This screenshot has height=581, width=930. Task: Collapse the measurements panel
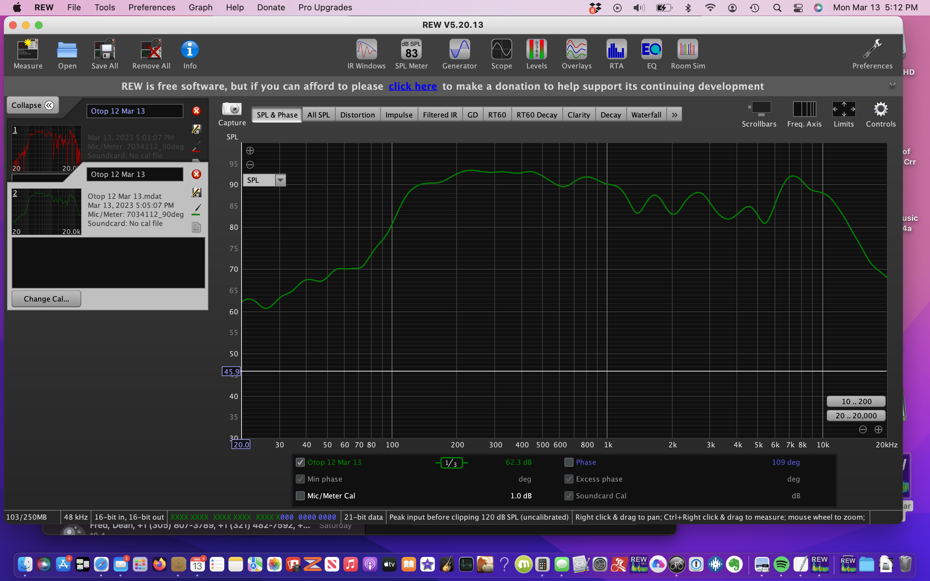click(x=33, y=105)
